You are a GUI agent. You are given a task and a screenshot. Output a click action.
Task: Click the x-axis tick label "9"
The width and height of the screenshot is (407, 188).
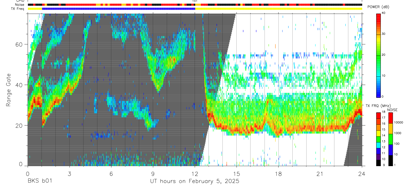(x=153, y=173)
